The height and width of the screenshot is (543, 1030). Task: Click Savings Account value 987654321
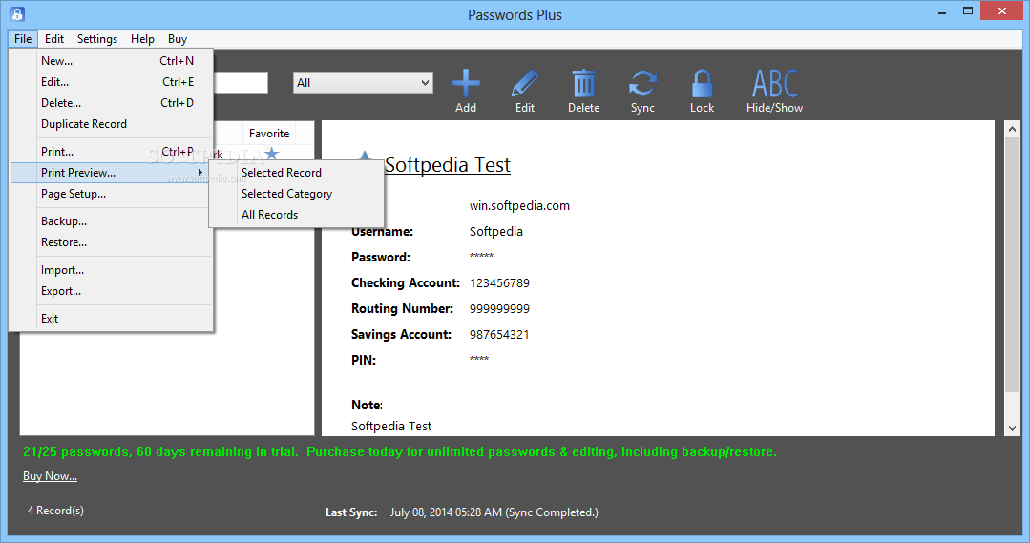point(499,334)
